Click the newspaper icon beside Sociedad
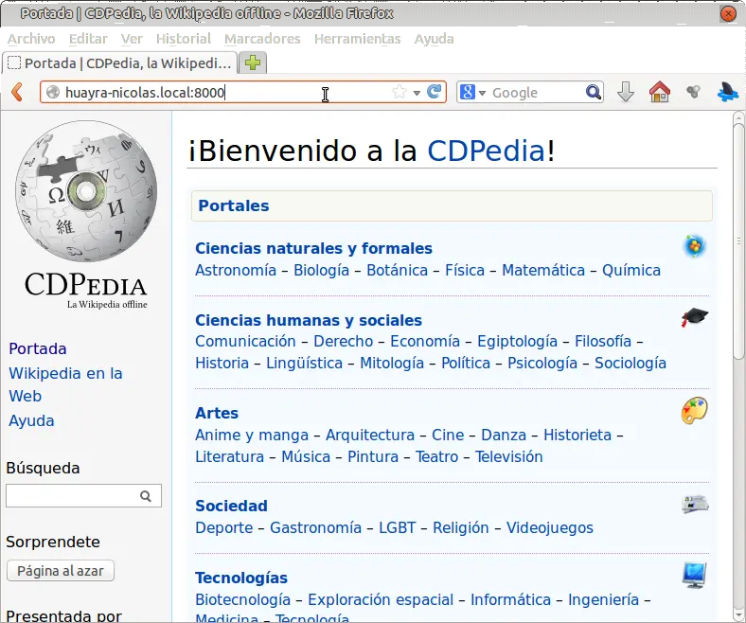The width and height of the screenshot is (746, 623). (x=695, y=505)
